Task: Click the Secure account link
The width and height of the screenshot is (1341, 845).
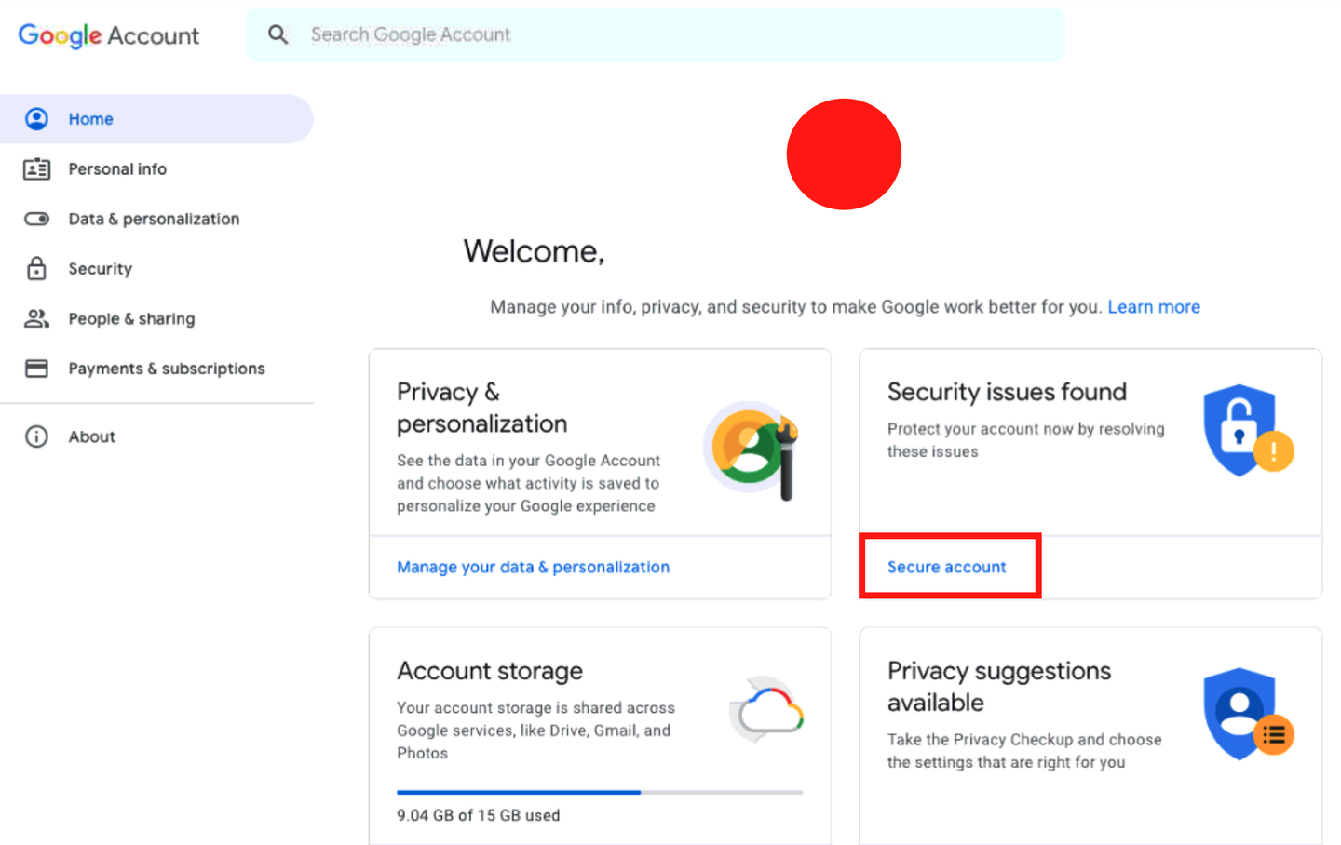Action: pos(946,567)
